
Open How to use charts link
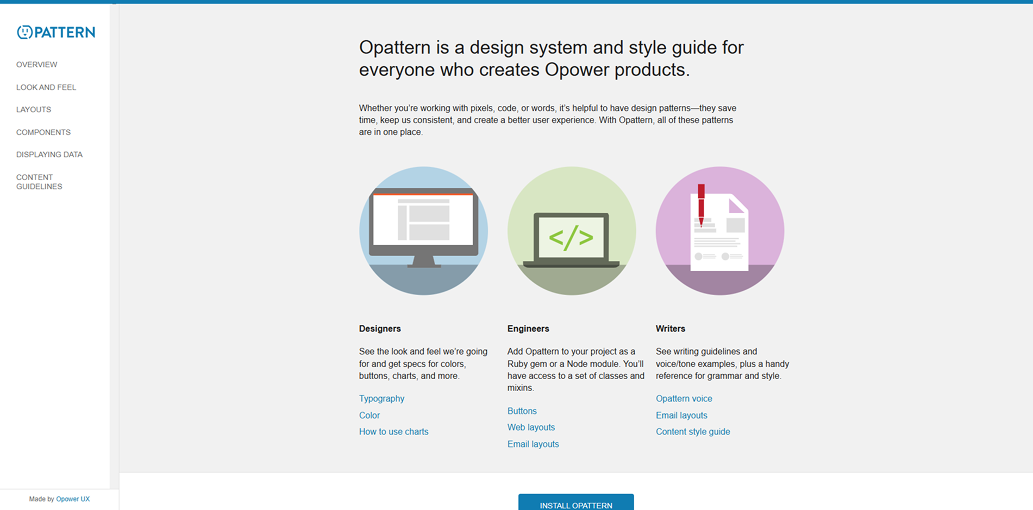[393, 432]
